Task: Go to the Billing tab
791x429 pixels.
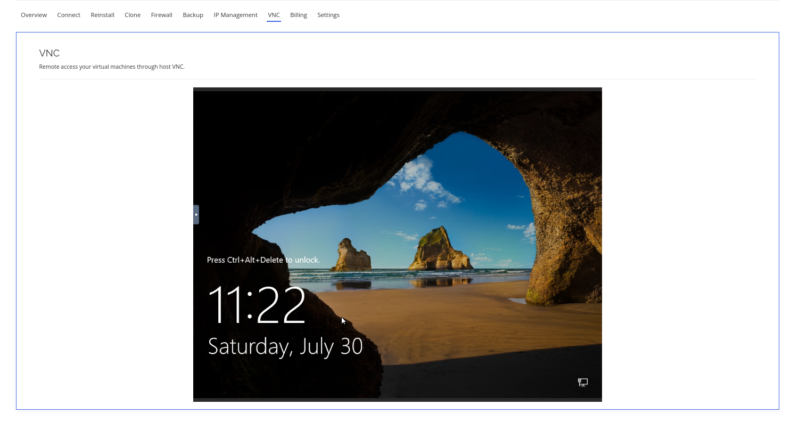Action: [x=298, y=15]
